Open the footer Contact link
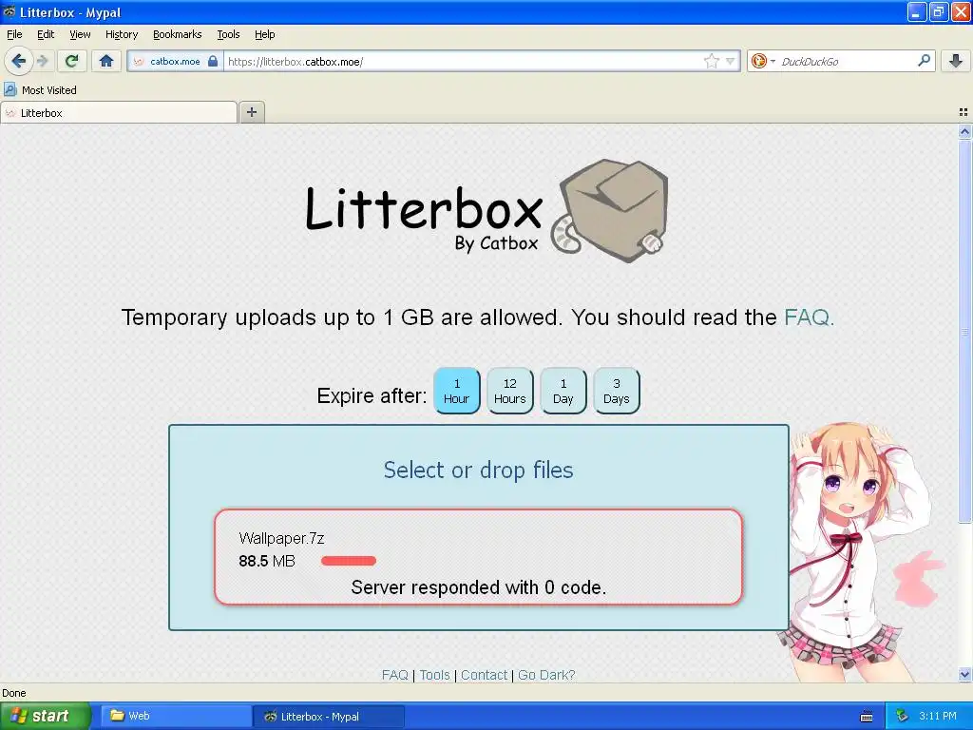 [x=484, y=674]
